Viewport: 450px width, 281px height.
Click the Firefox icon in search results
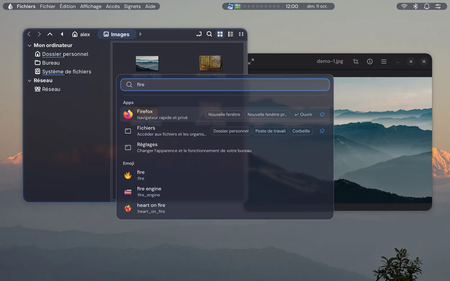click(128, 114)
